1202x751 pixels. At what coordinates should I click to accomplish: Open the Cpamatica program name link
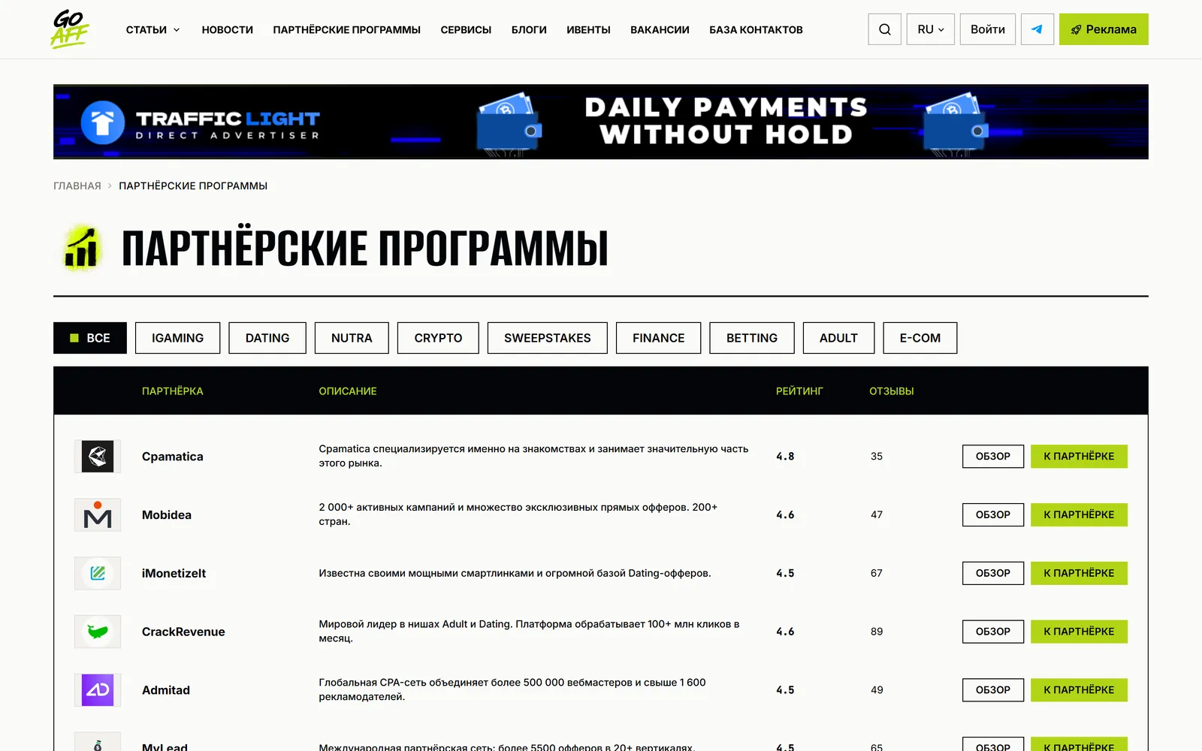[x=173, y=457]
